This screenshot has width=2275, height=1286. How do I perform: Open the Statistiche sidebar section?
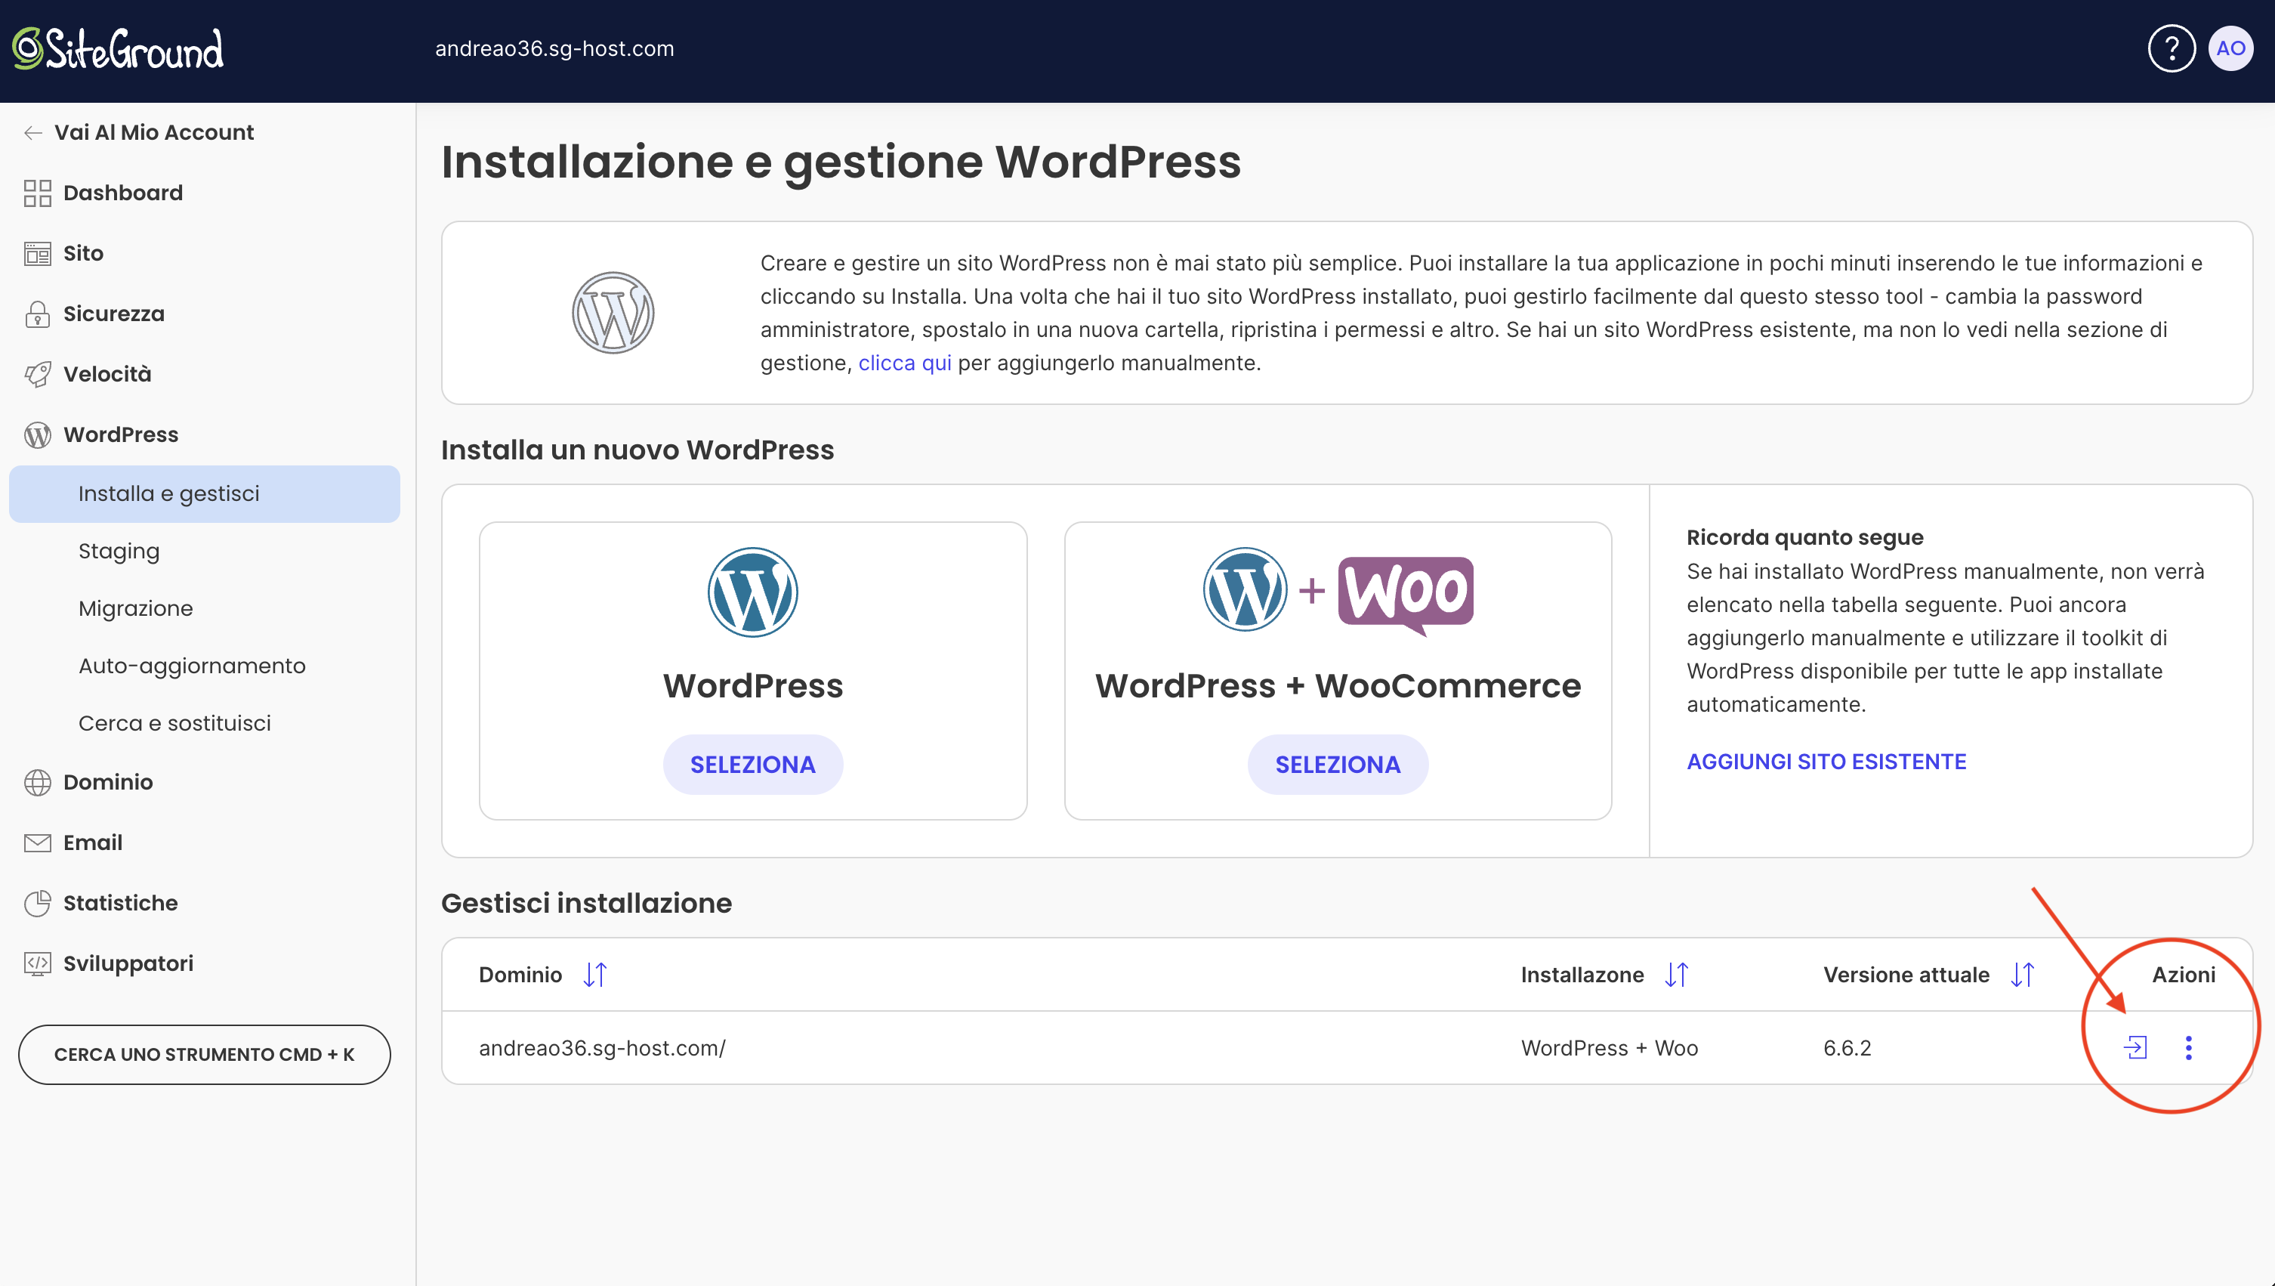click(x=120, y=903)
